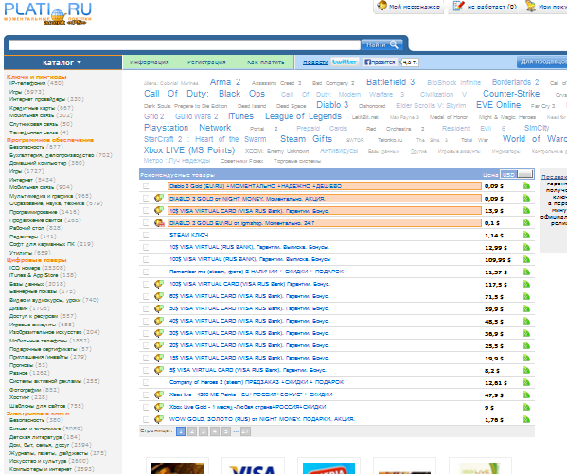This screenshot has width=567, height=474.
Task: Open EVE Online tag link
Action: (x=498, y=105)
